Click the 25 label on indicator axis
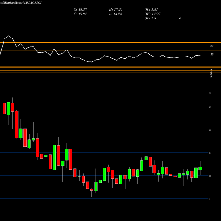Image resolution: width=221 pixels, height=221 pixels. (x=212, y=46)
